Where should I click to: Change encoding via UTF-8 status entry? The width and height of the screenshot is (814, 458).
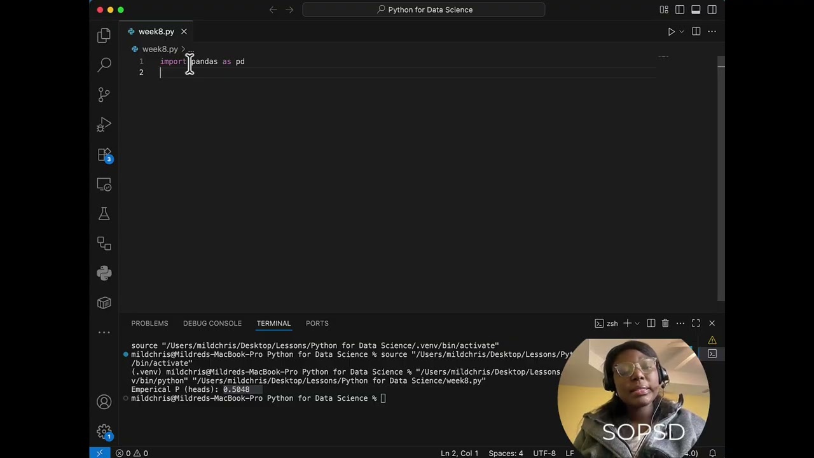coord(544,453)
